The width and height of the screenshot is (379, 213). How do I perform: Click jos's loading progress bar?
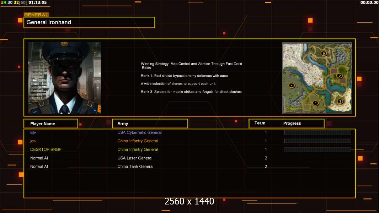point(317,141)
